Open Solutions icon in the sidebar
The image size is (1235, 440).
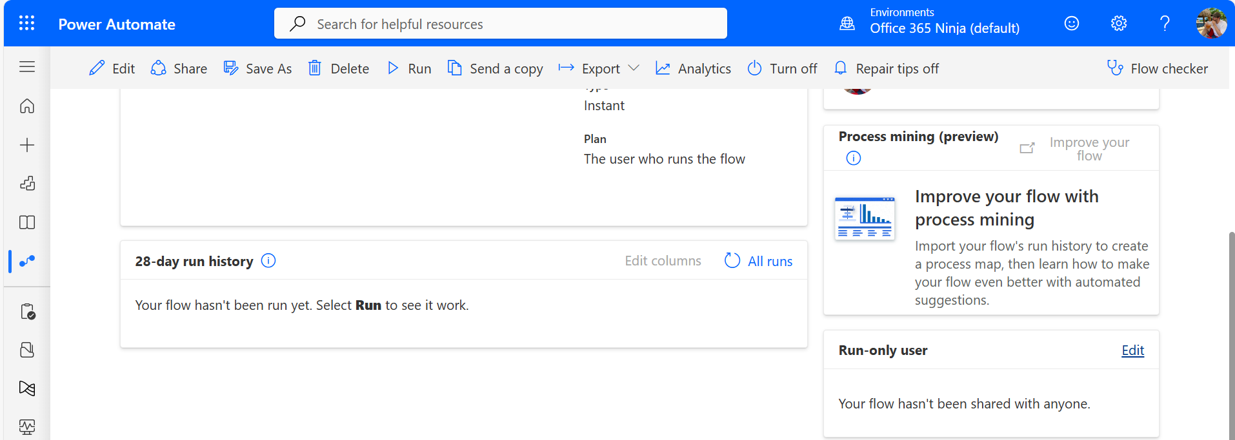click(27, 350)
